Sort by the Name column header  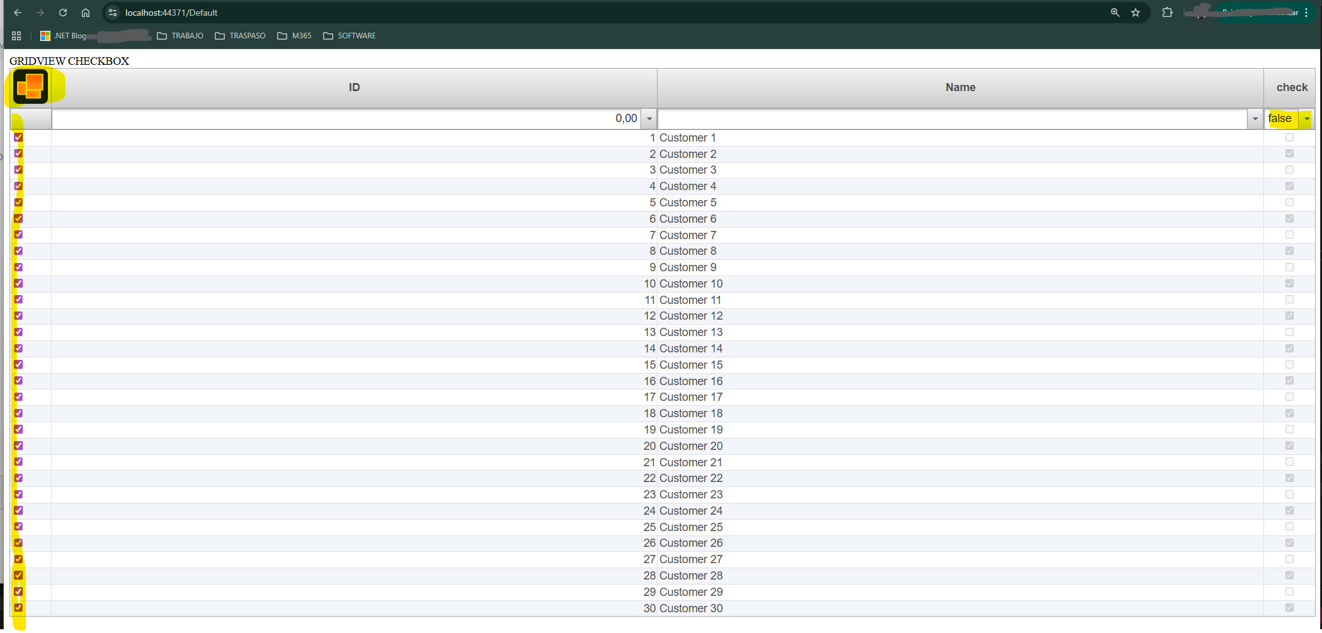click(x=960, y=87)
